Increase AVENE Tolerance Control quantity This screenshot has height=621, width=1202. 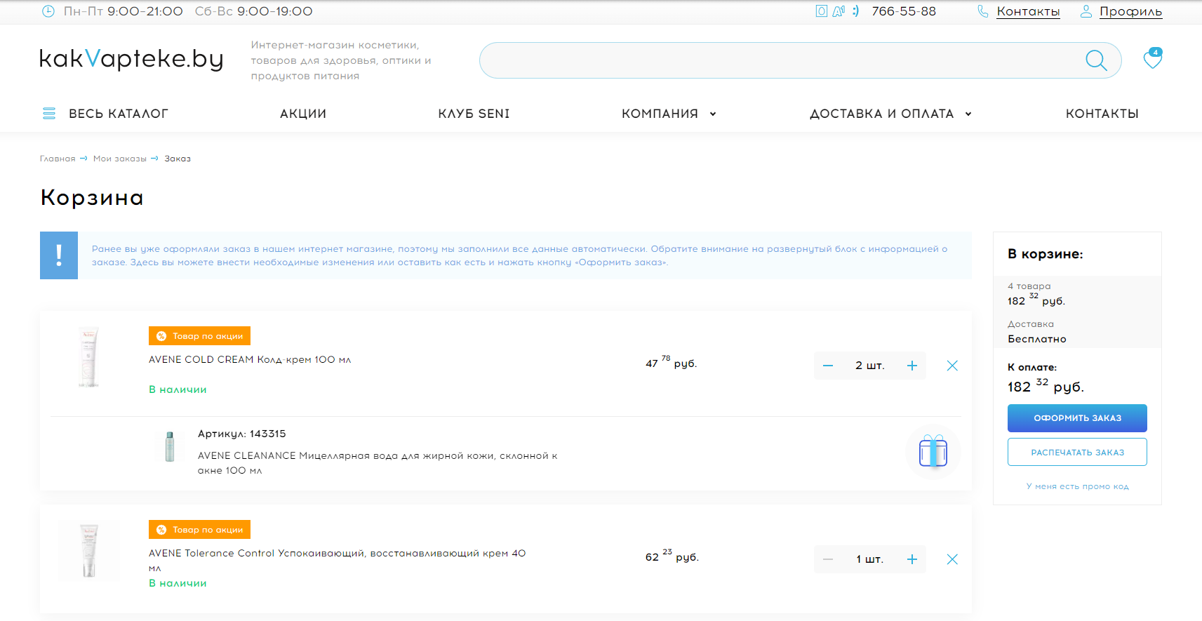(x=912, y=559)
